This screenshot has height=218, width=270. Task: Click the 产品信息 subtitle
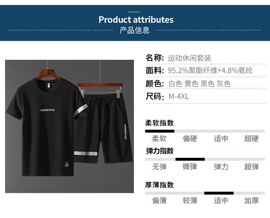(135, 30)
